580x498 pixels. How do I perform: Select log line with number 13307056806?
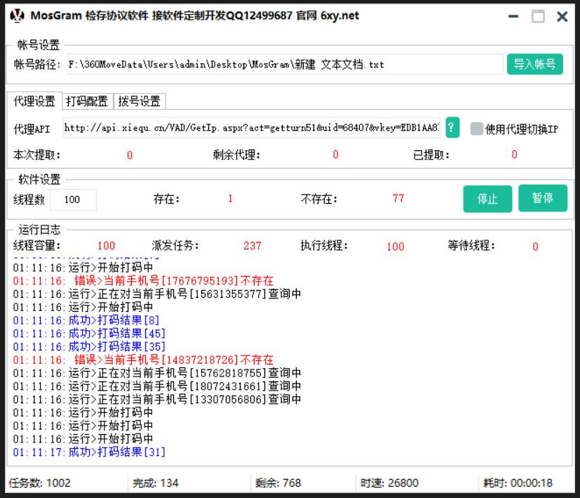coord(157,400)
